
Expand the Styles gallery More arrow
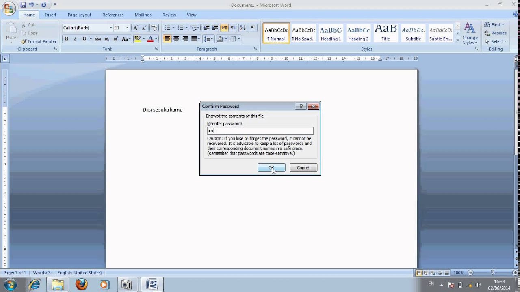(x=458, y=40)
